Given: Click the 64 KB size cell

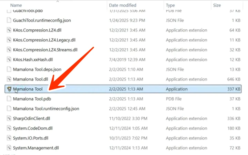Looking at the screenshot, I should (x=235, y=30).
